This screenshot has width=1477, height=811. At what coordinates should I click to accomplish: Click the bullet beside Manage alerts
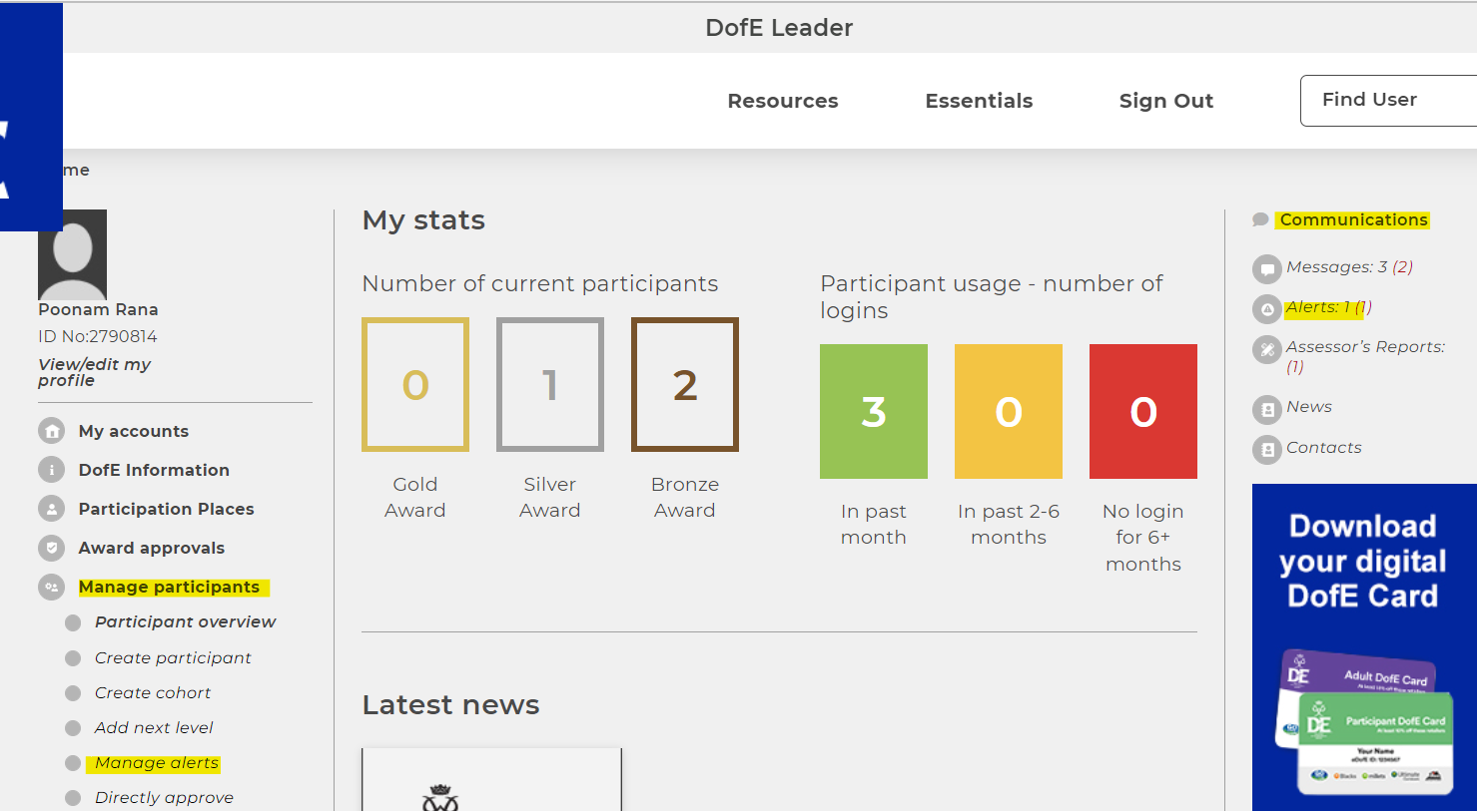click(x=73, y=763)
